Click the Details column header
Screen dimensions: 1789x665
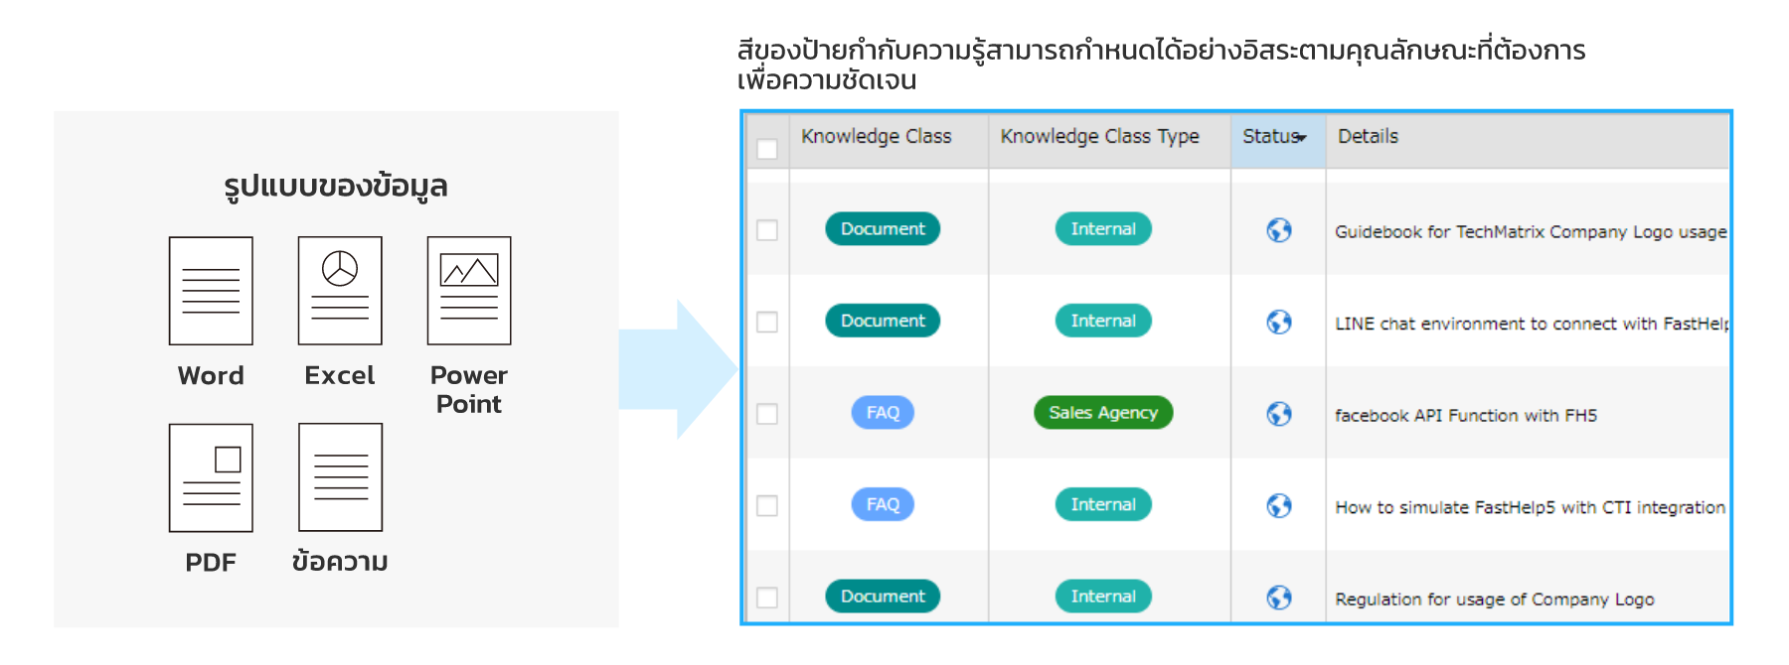[1368, 136]
